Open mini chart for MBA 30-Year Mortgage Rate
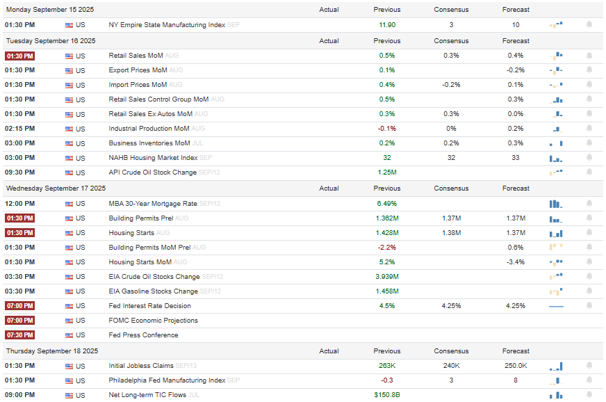Image resolution: width=606 pixels, height=402 pixels. click(x=556, y=204)
